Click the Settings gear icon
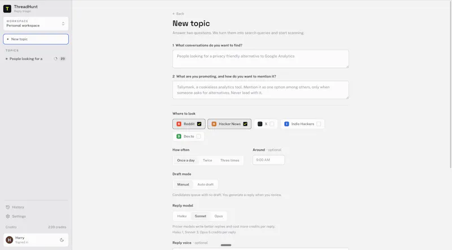Image resolution: width=452 pixels, height=250 pixels. tap(8, 216)
